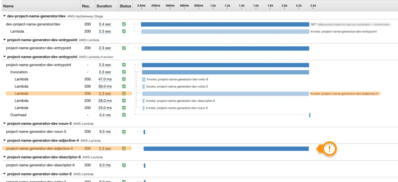Click status check icon for dev-project-name-generator/dev 2.4 sec row
Screen dimensions: 398x182
point(124,24)
